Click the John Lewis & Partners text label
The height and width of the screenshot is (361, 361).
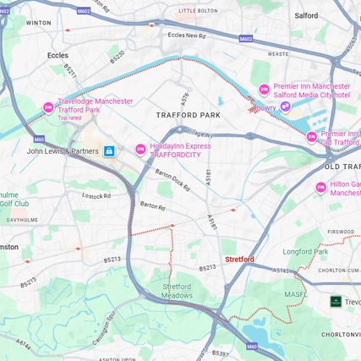63,151
